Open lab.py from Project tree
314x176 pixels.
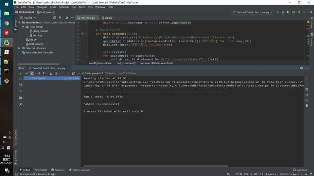coord(33,40)
